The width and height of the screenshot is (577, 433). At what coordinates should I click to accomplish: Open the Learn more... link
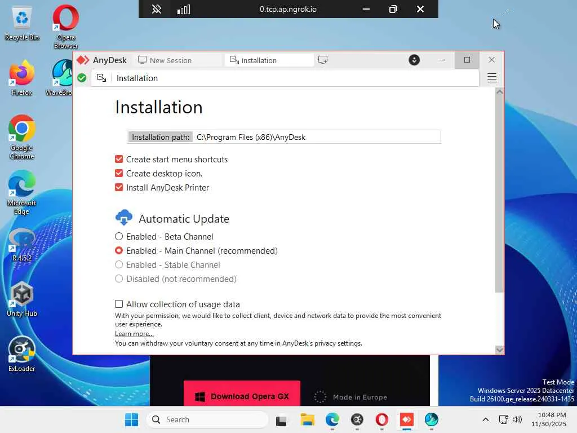coord(134,334)
